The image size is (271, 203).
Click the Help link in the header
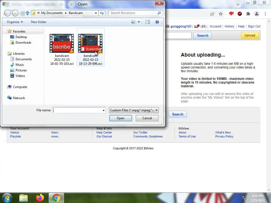pyautogui.click(x=241, y=26)
